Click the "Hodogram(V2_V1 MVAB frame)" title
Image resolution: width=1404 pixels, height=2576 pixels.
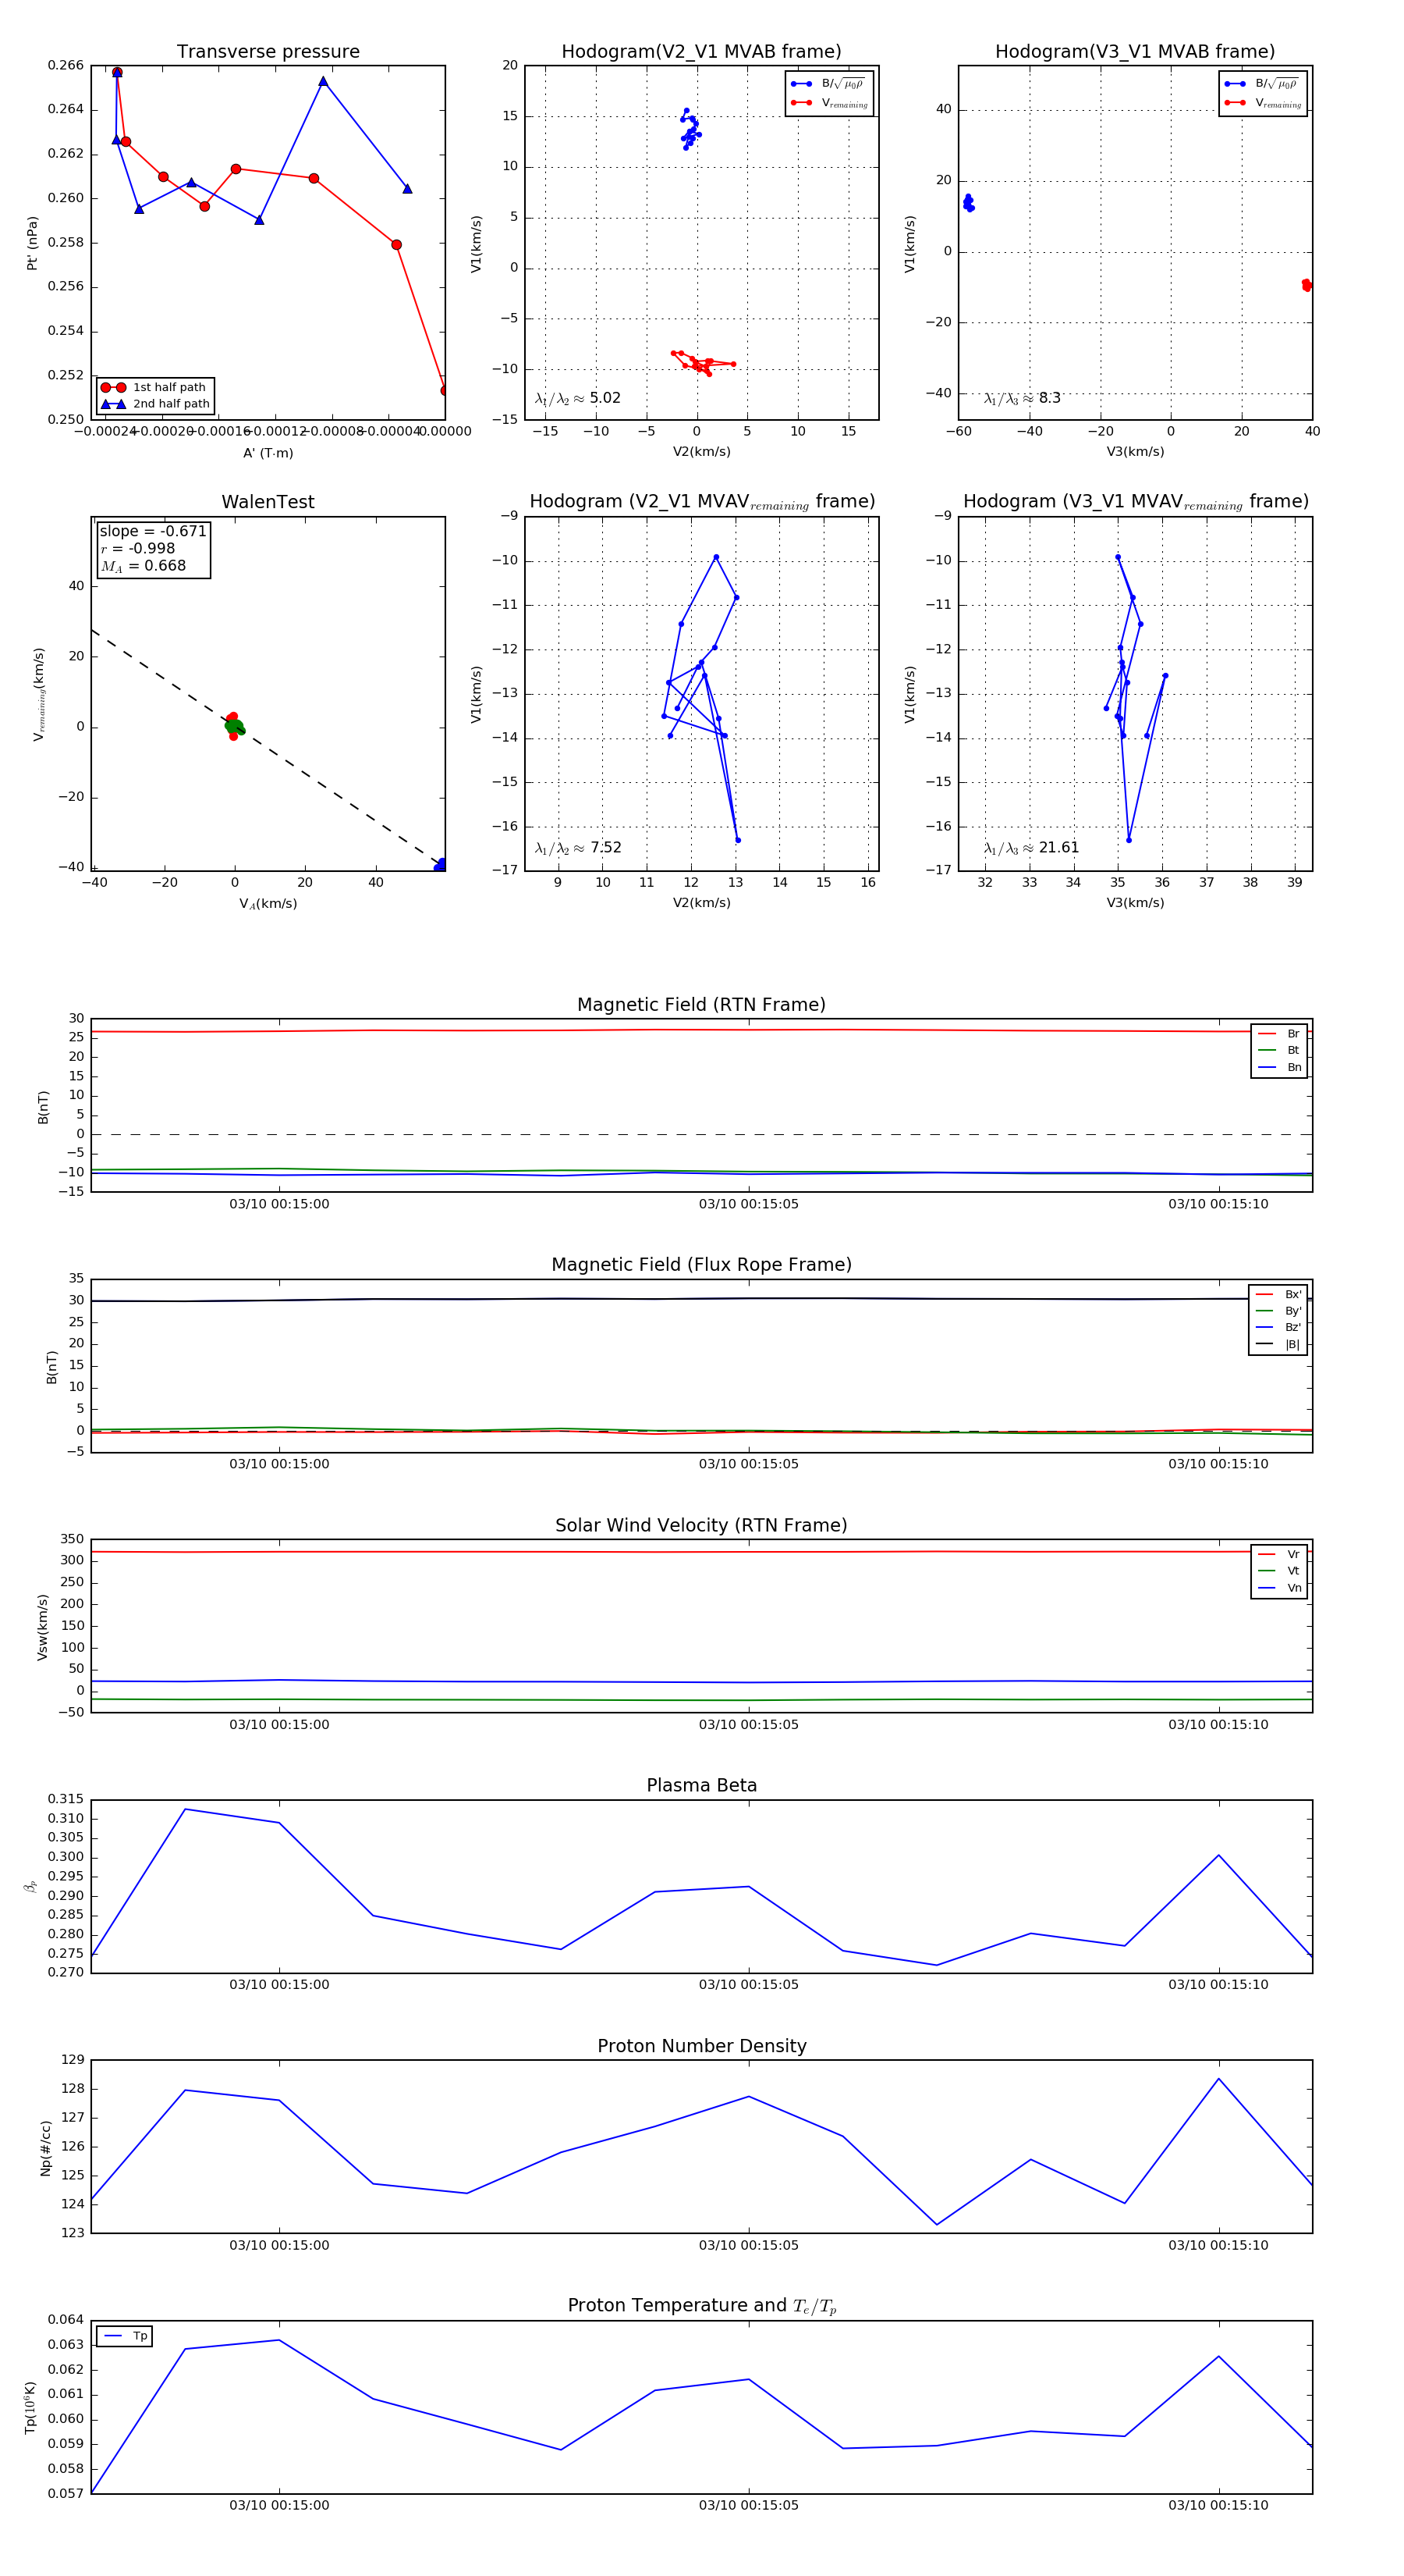coord(701,52)
